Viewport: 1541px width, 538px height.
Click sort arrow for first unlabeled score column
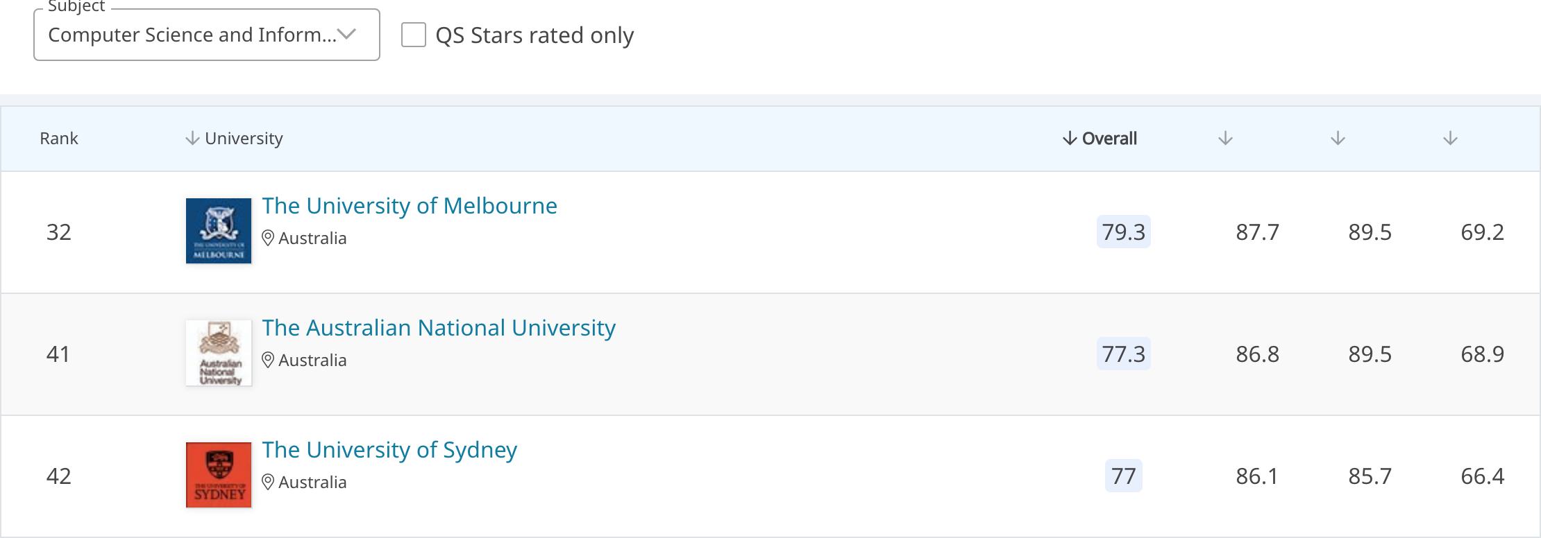click(x=1225, y=139)
